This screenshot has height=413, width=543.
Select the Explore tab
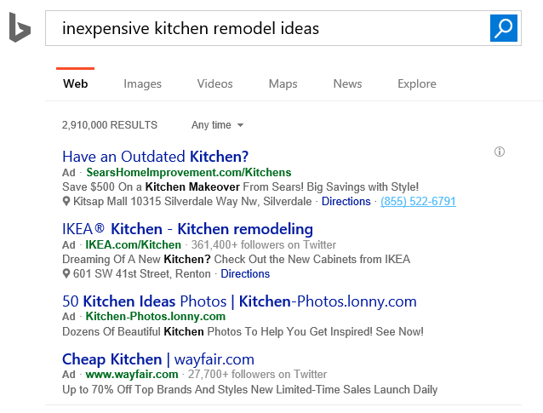click(416, 83)
